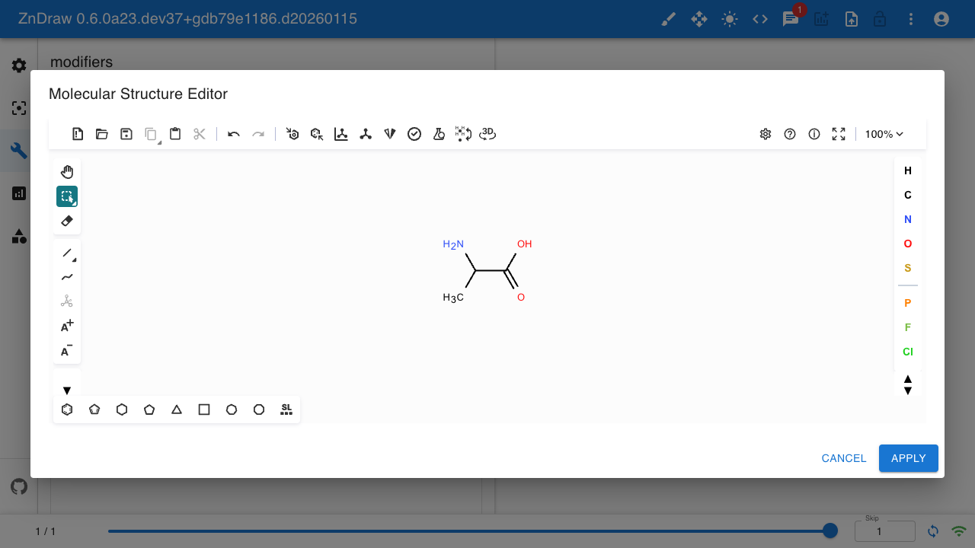Pick the Hydrogen (H) atom
Screen dimensions: 975x548
pos(908,170)
